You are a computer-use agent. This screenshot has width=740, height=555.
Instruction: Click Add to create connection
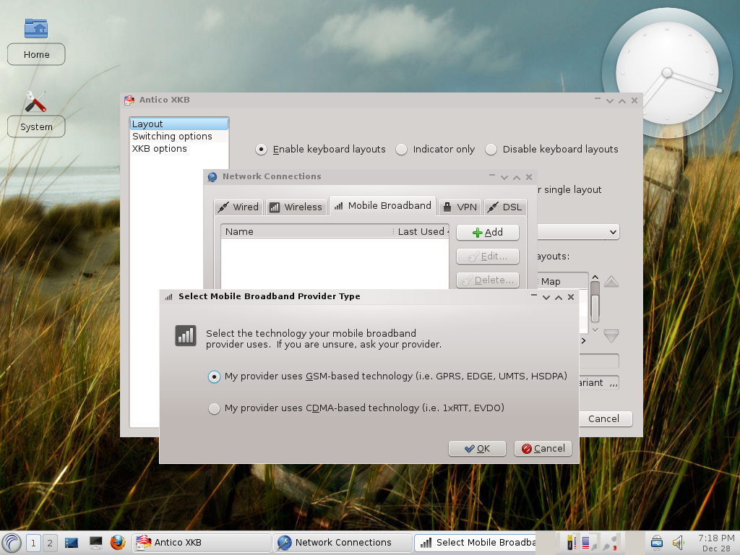(488, 232)
